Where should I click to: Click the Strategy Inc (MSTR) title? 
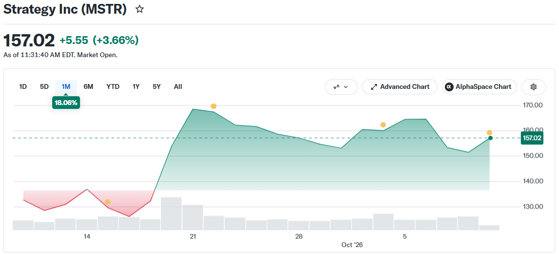coord(65,10)
